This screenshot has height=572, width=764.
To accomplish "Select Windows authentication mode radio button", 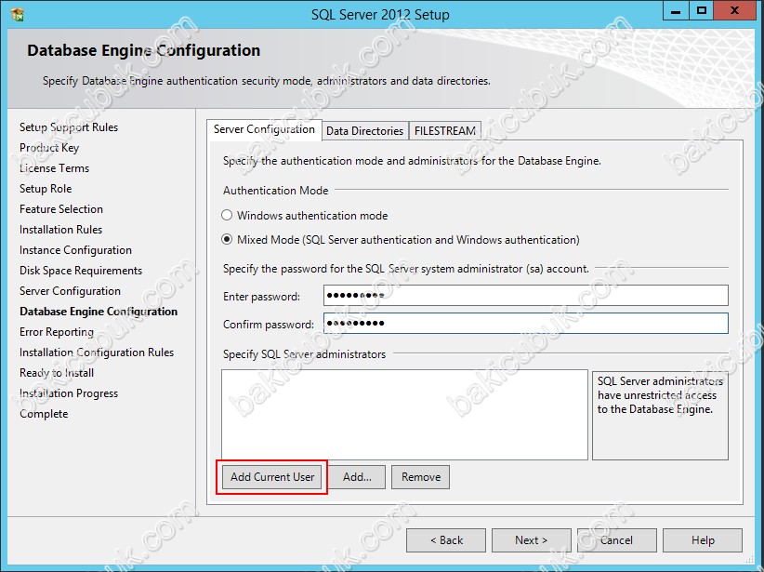I will pos(227,215).
